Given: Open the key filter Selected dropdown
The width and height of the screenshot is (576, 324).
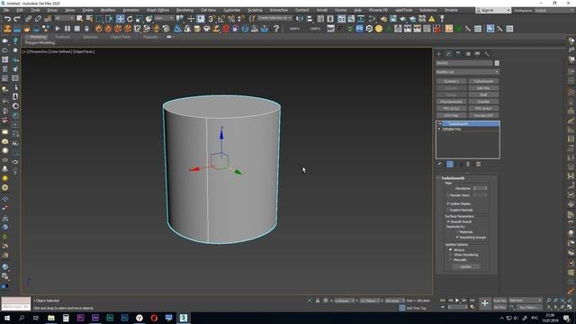Looking at the screenshot, I should [x=526, y=301].
